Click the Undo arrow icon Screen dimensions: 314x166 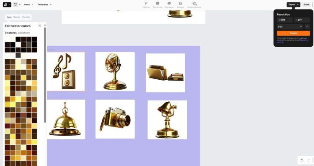302,160
